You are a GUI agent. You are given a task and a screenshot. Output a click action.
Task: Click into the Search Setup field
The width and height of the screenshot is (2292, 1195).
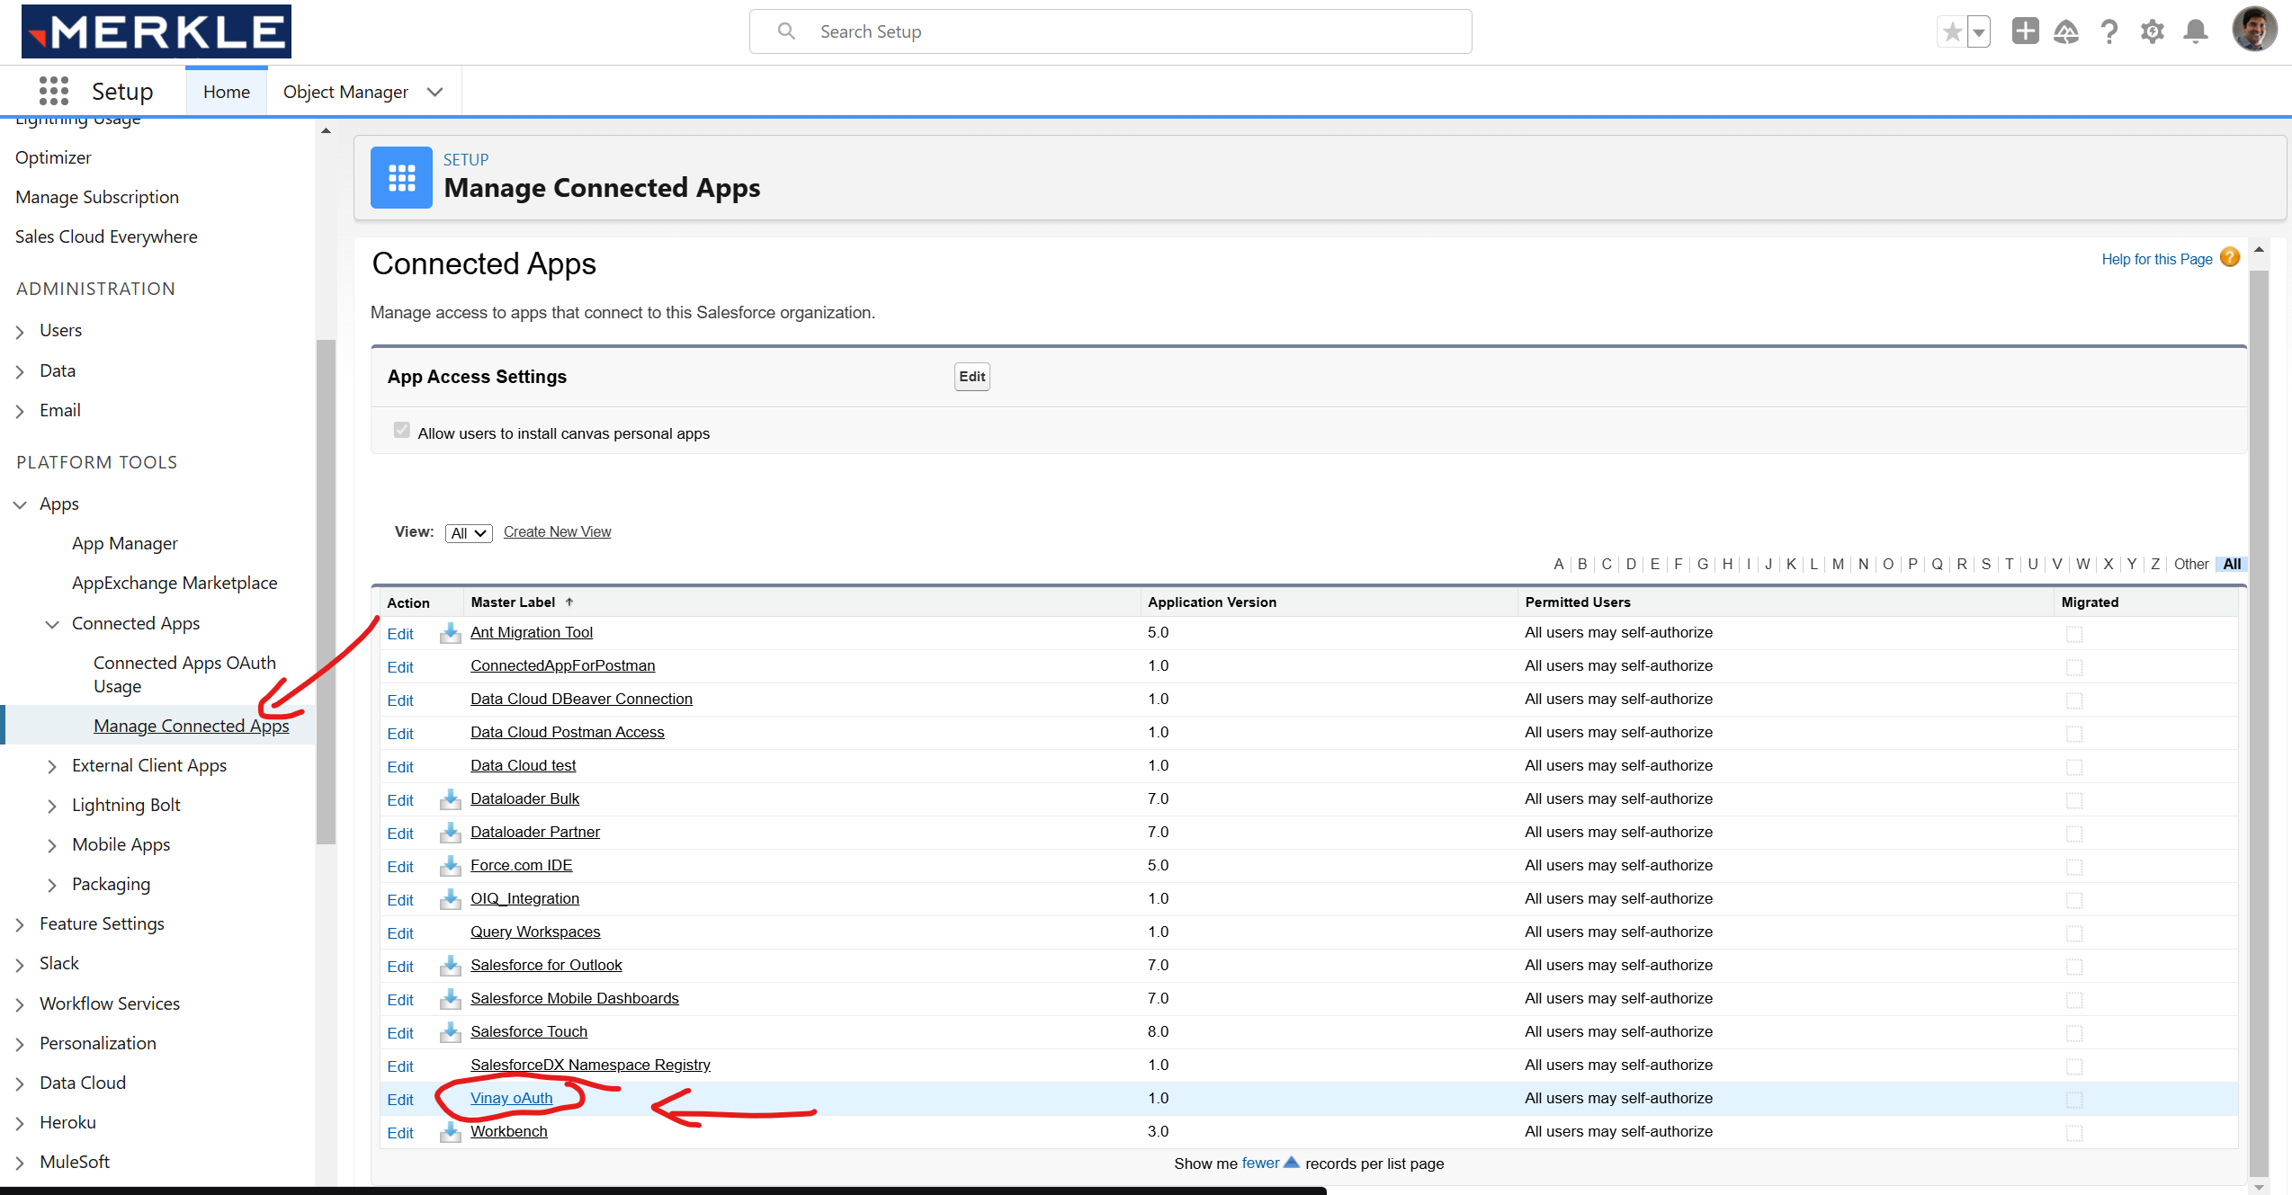1110,31
